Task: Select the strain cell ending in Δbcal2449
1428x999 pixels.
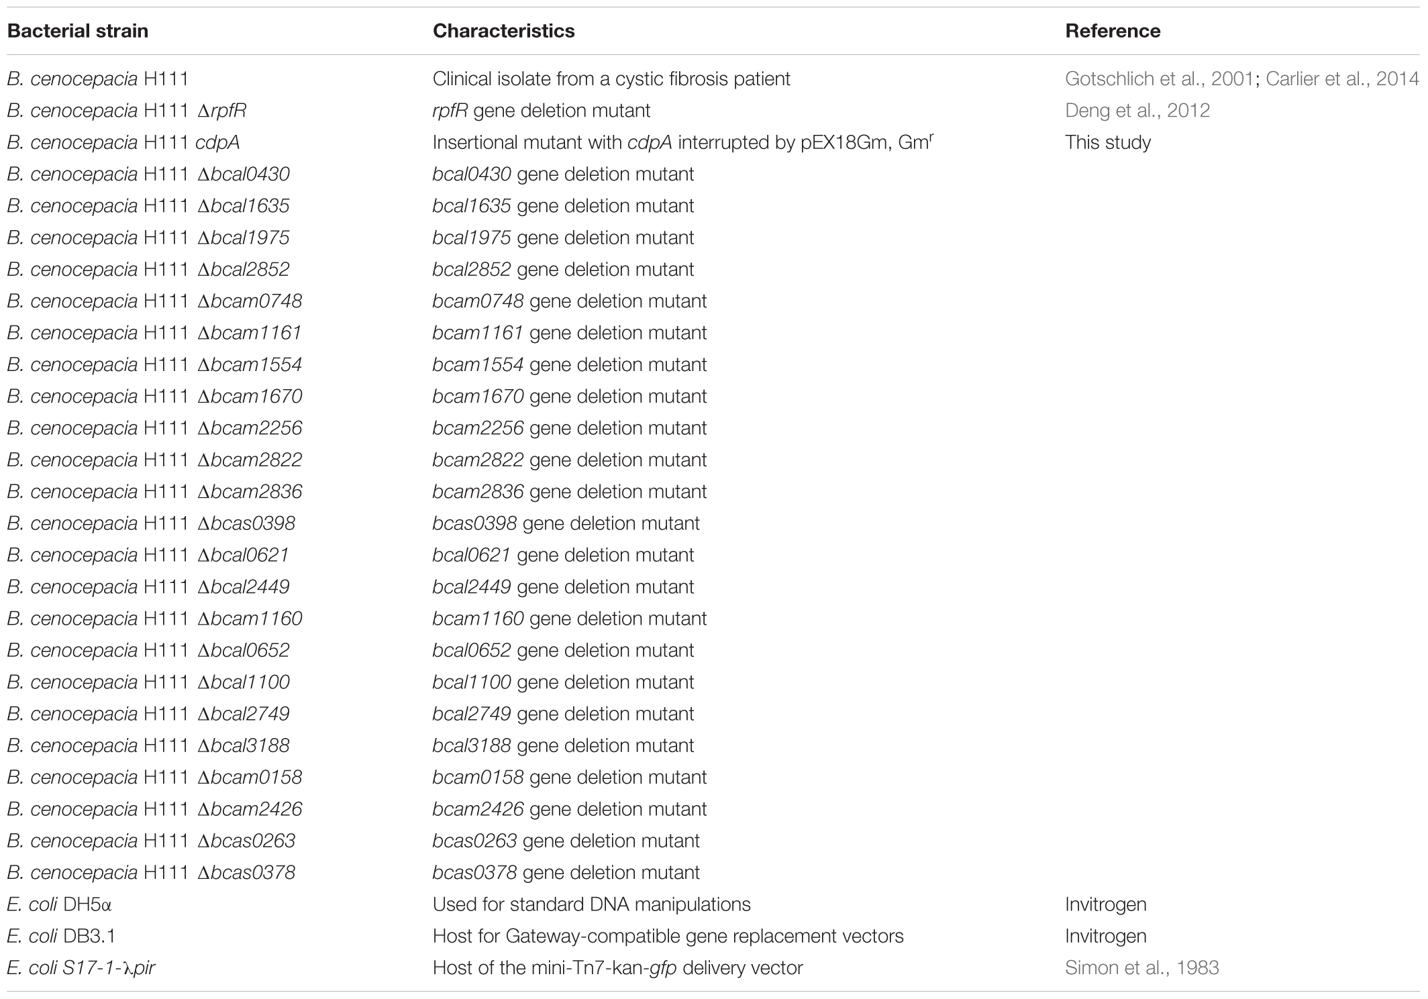Action: pyautogui.click(x=148, y=586)
